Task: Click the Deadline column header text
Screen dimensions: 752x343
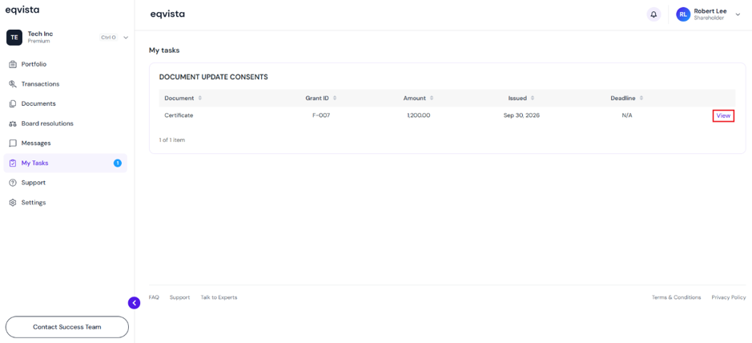Action: (x=623, y=98)
